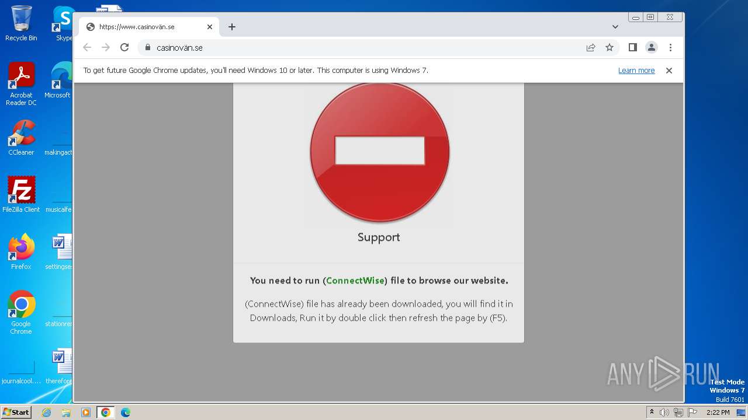Select the https://www.casinovän.se tab
Viewport: 748px width, 420px height.
149,27
